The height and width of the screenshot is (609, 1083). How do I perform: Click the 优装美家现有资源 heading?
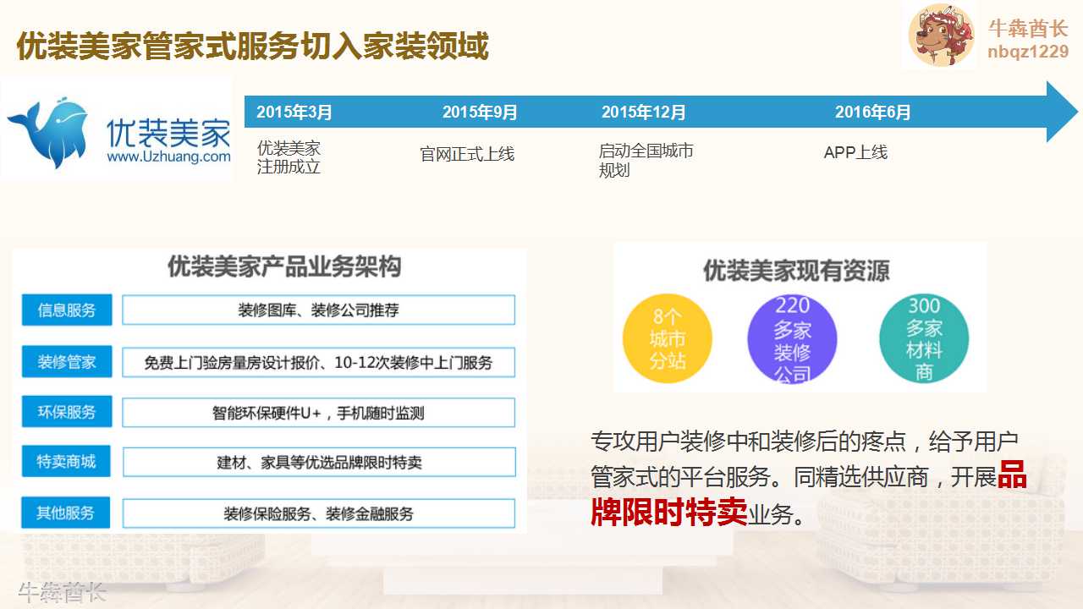(x=796, y=271)
